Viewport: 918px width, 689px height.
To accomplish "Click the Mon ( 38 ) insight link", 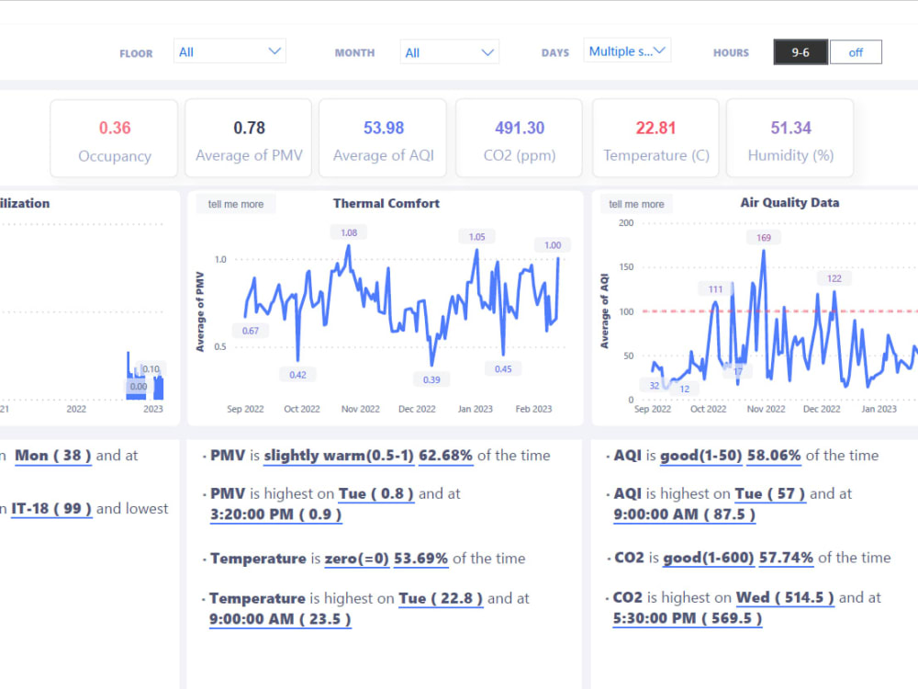I will click(x=52, y=456).
